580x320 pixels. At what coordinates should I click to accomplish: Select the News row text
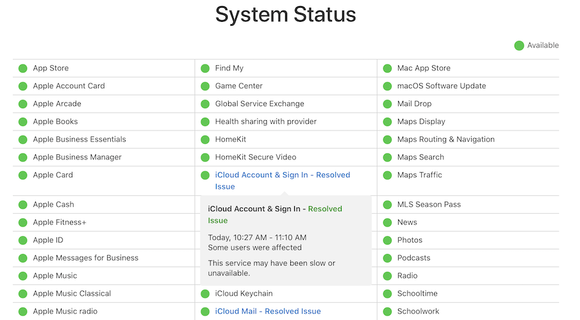click(x=407, y=222)
